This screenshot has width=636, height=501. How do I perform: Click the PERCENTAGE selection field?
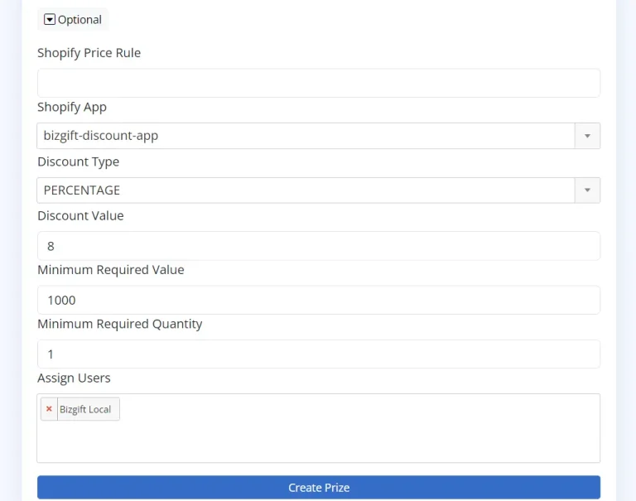click(x=305, y=190)
